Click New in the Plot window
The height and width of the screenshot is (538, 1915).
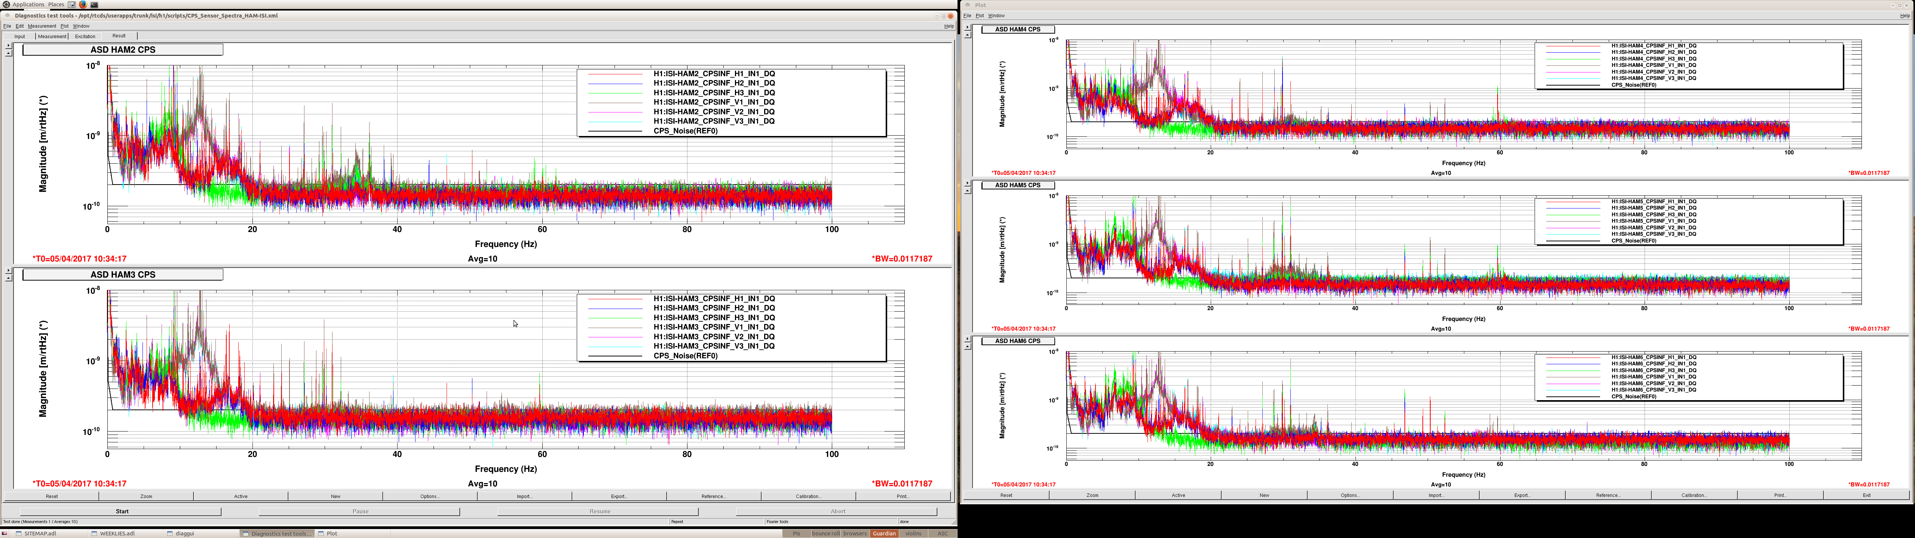(x=1265, y=495)
